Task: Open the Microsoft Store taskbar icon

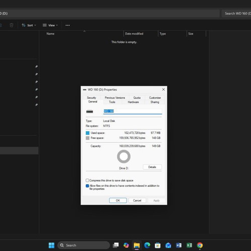Action: click(x=158, y=245)
